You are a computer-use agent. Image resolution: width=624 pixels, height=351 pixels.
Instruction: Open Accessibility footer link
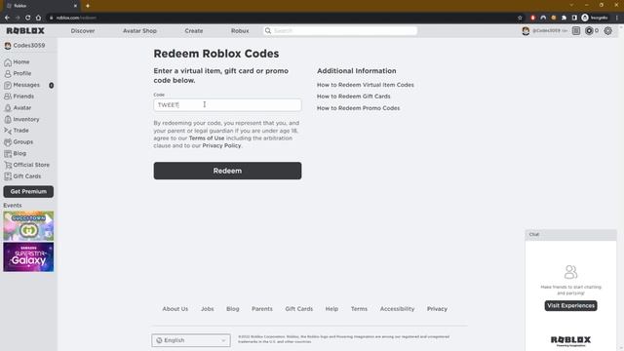click(397, 309)
